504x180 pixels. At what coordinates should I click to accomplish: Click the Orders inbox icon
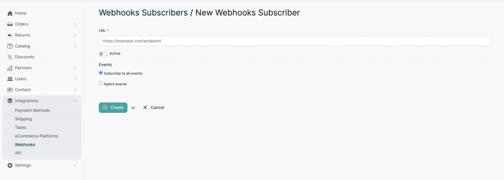pos(10,24)
